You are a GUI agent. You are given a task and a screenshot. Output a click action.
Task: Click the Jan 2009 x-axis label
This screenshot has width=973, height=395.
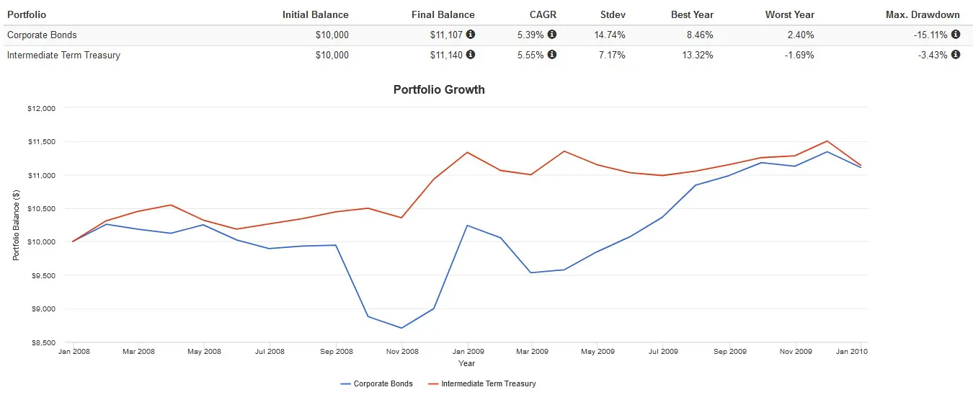tap(467, 352)
